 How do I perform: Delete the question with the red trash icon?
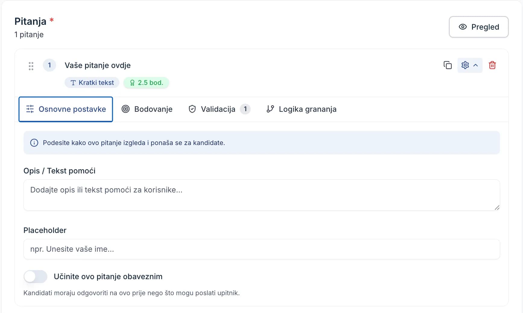(x=492, y=65)
